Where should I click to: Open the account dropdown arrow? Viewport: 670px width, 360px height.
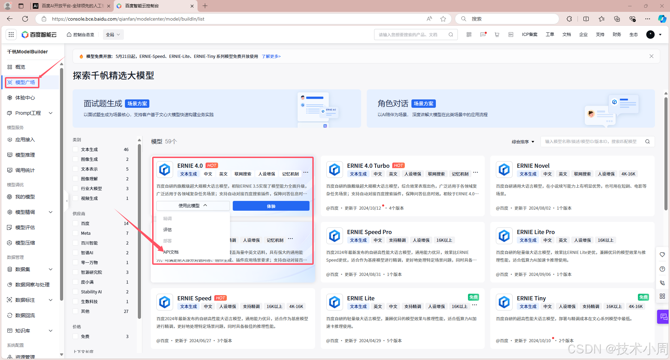pyautogui.click(x=660, y=35)
